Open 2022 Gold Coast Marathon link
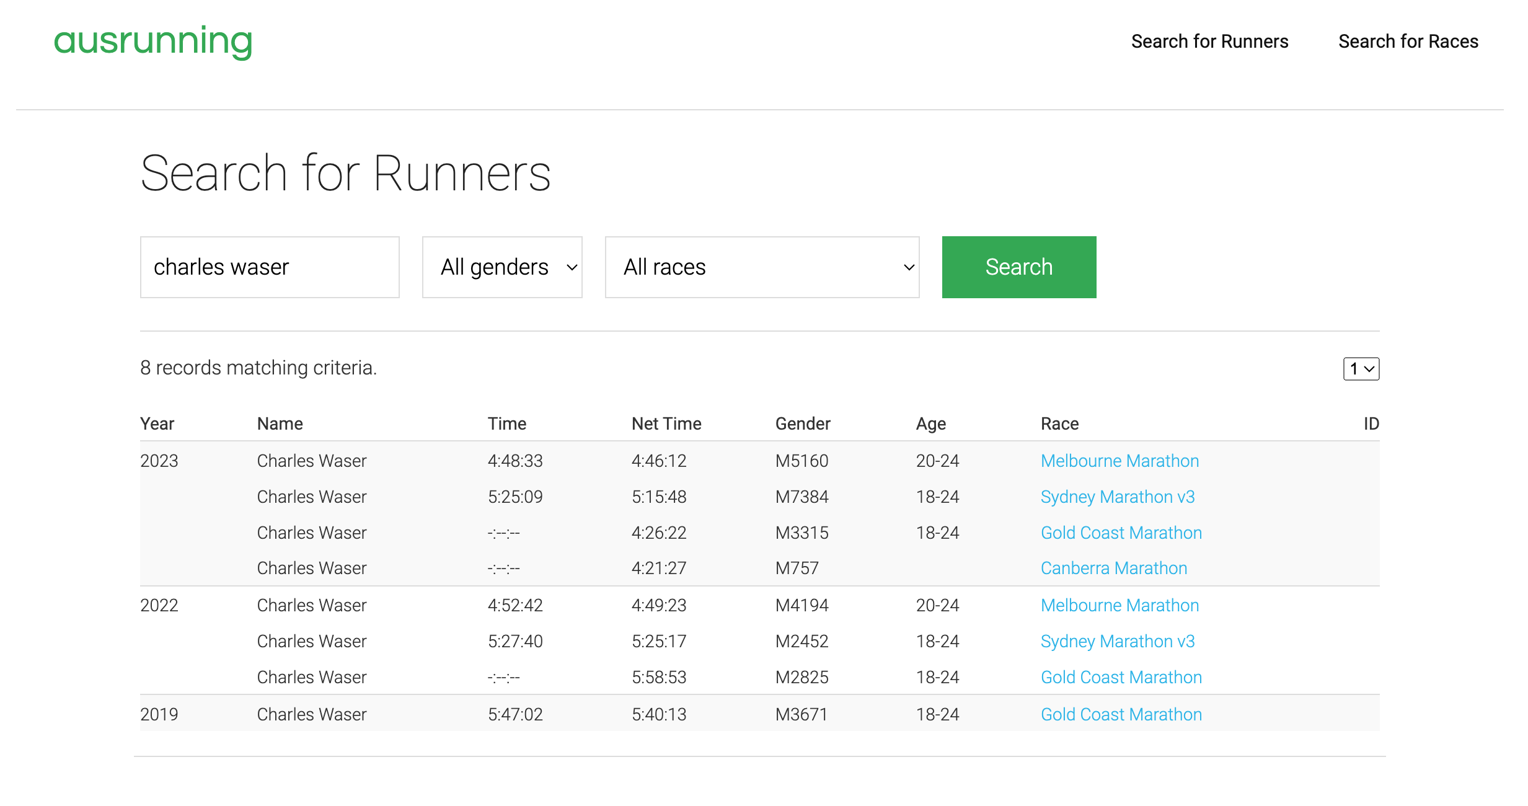 pos(1121,677)
